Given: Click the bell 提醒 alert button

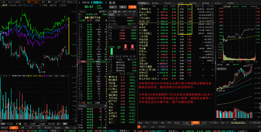Looking at the screenshot, I should click(x=123, y=7).
